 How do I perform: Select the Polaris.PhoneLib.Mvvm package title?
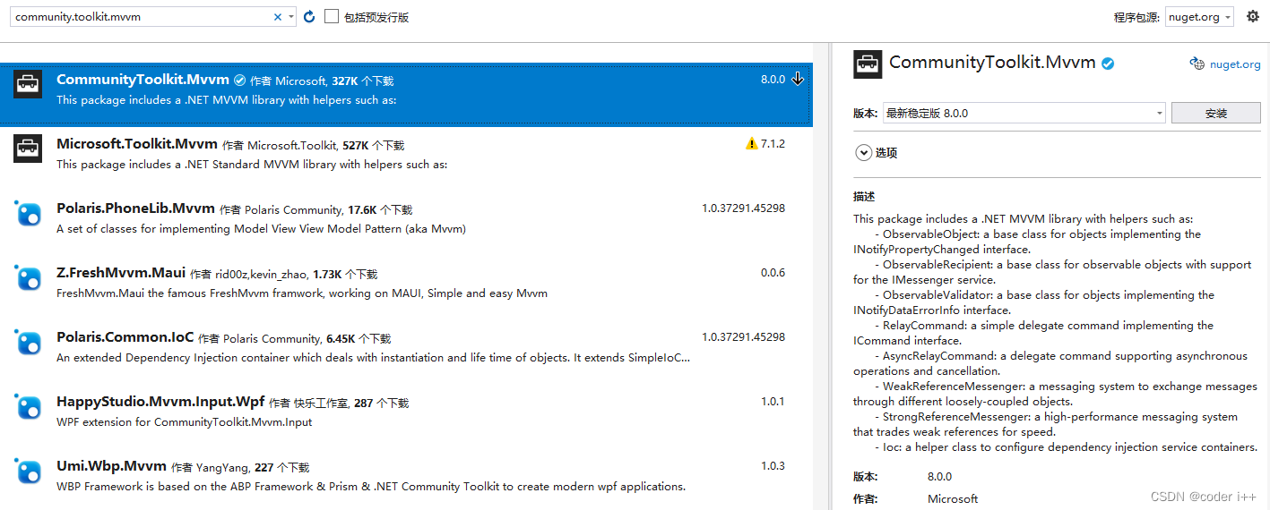click(x=135, y=208)
